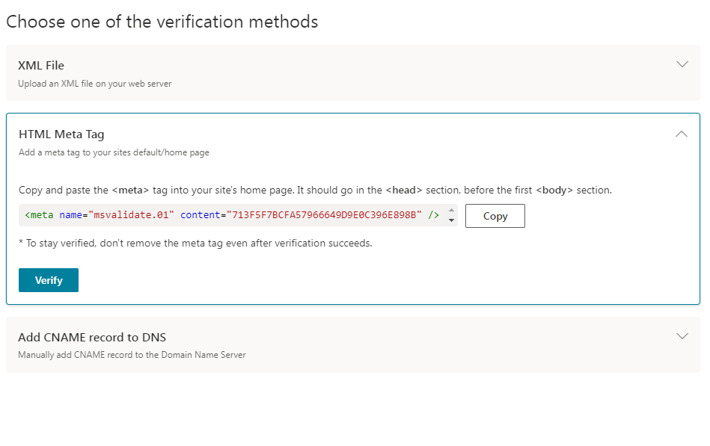Select the XML File heading
Viewport: 710px width, 446px height.
(x=41, y=66)
